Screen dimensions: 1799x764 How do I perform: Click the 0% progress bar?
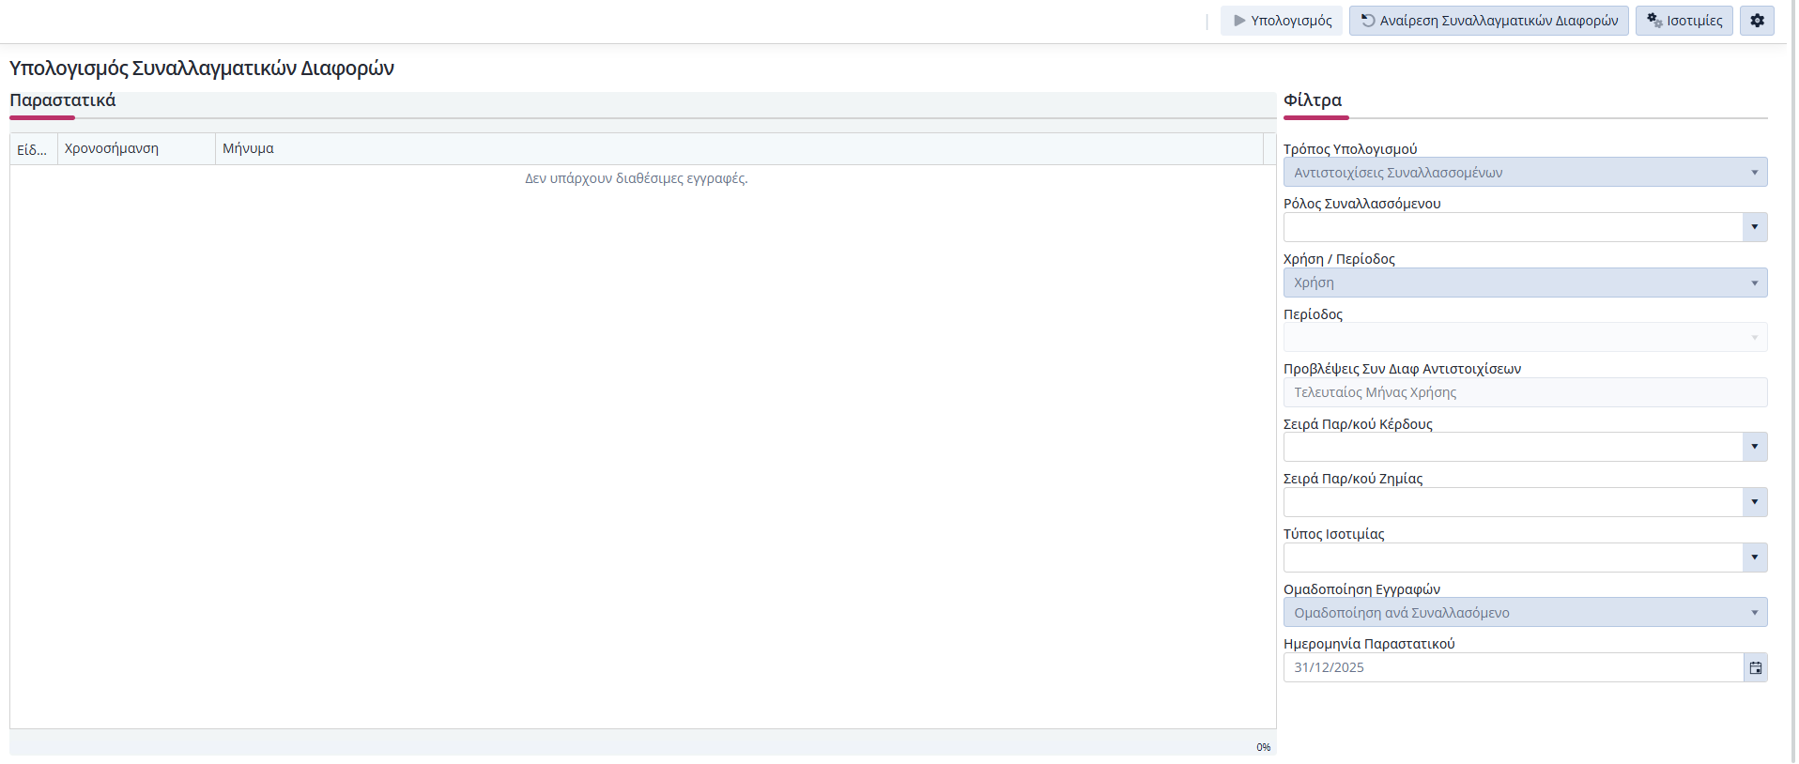[x=642, y=746]
